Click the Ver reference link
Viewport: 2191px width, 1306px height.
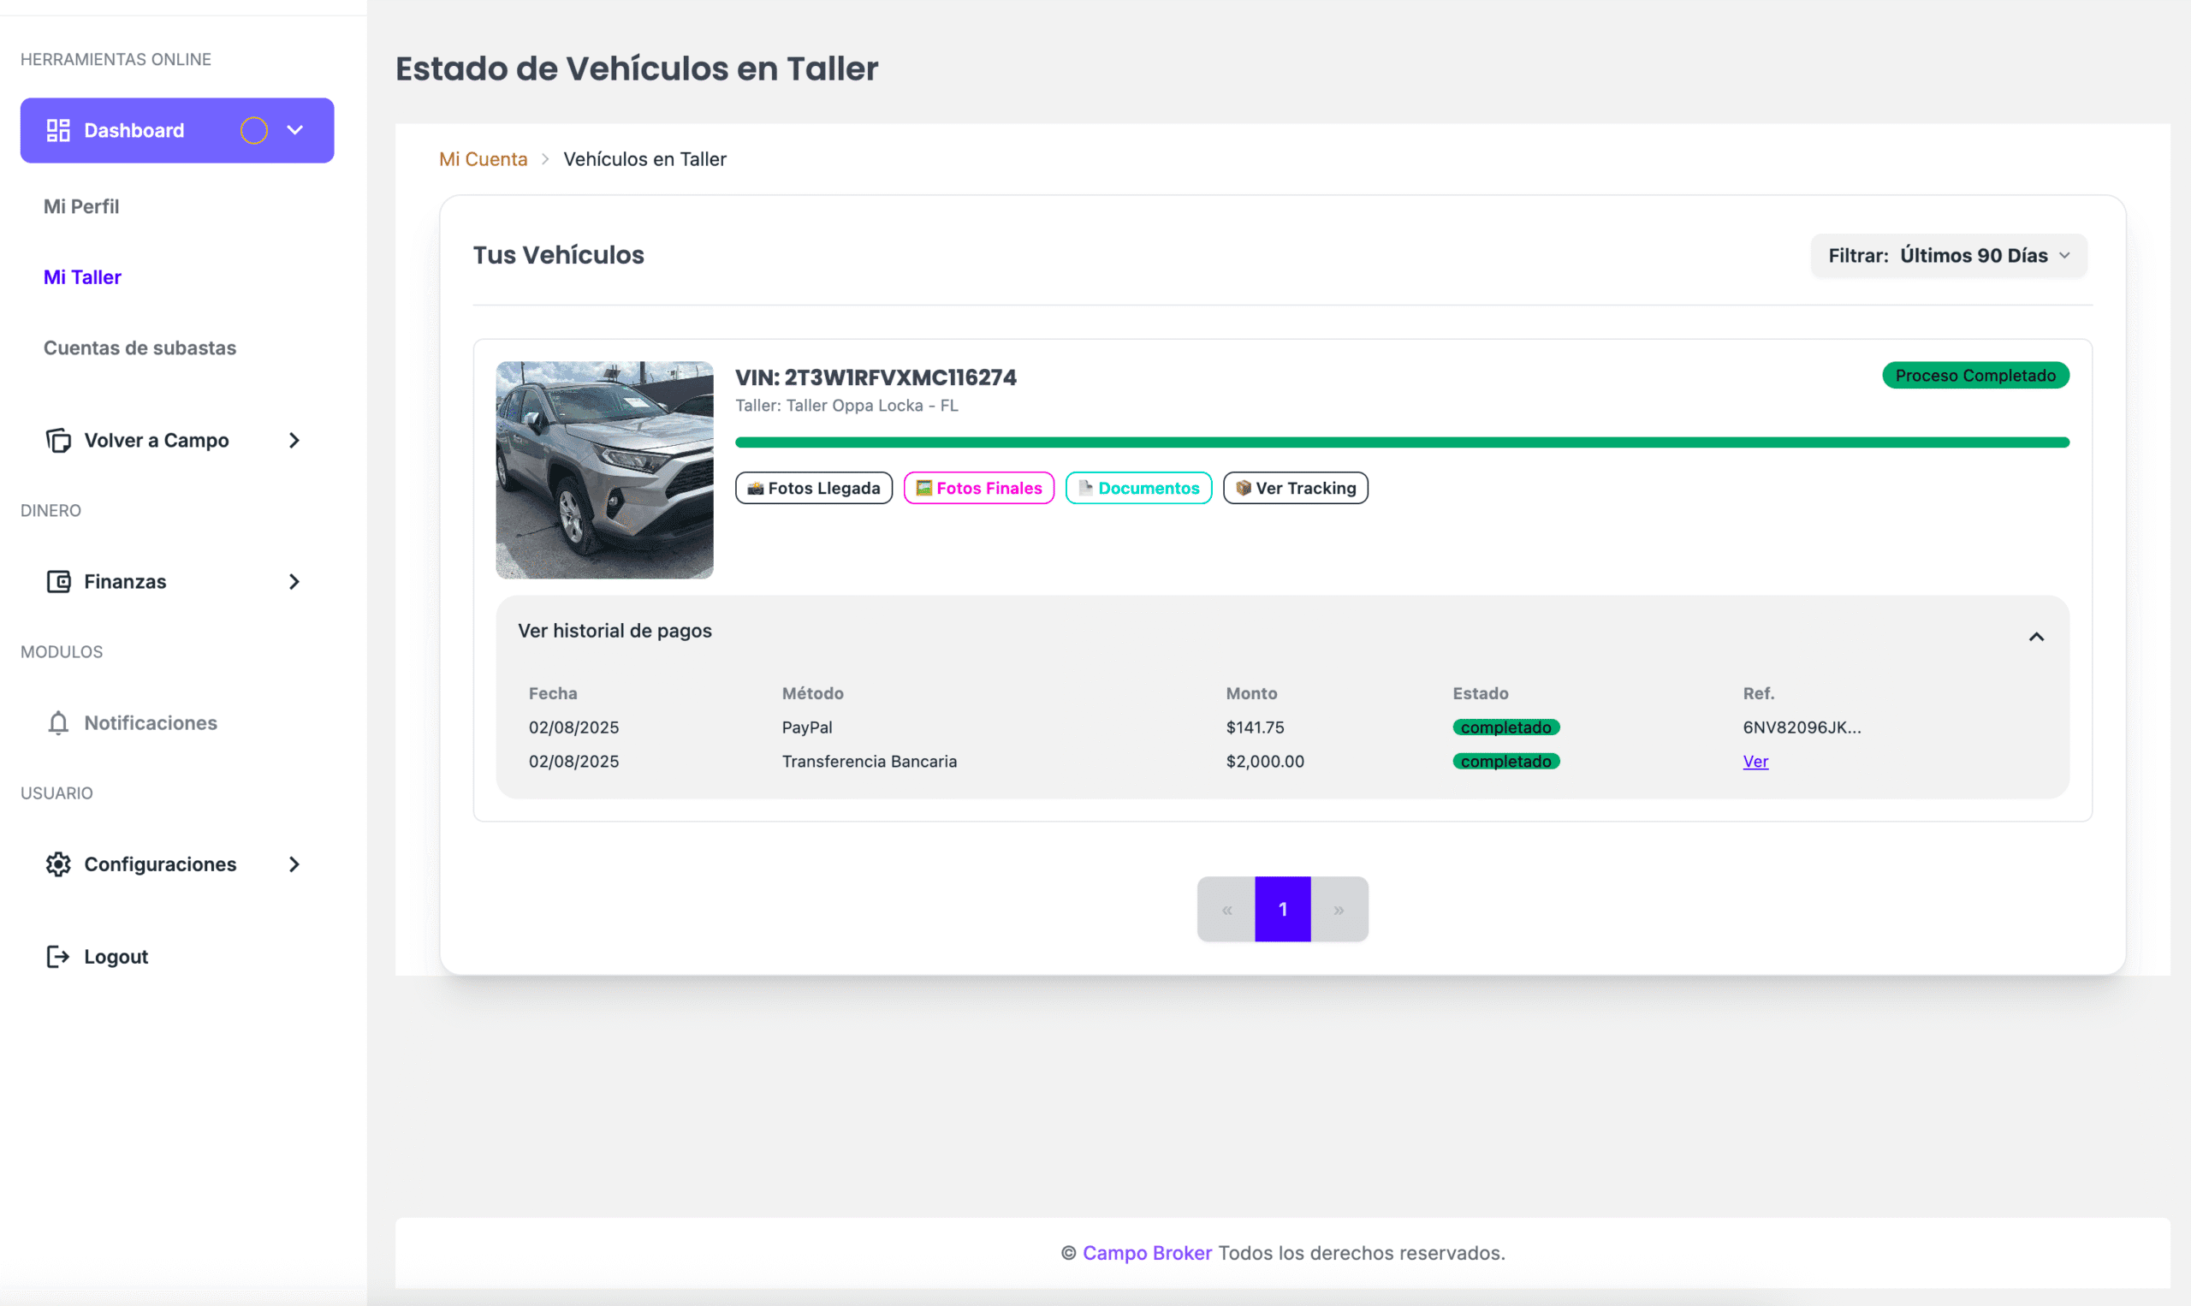1755,761
